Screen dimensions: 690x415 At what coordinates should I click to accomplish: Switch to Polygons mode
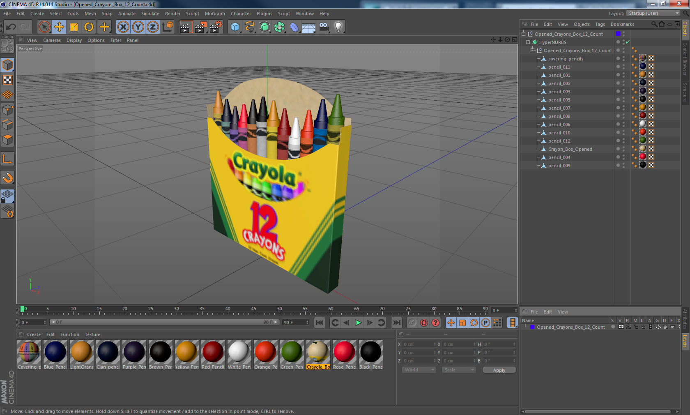[7, 140]
